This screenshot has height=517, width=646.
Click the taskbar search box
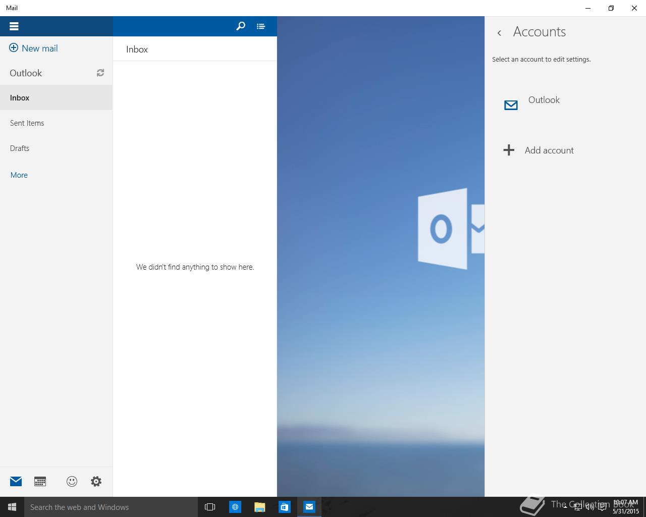point(111,507)
